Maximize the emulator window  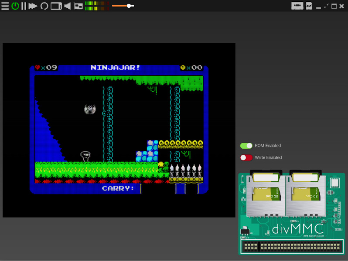pyautogui.click(x=334, y=6)
